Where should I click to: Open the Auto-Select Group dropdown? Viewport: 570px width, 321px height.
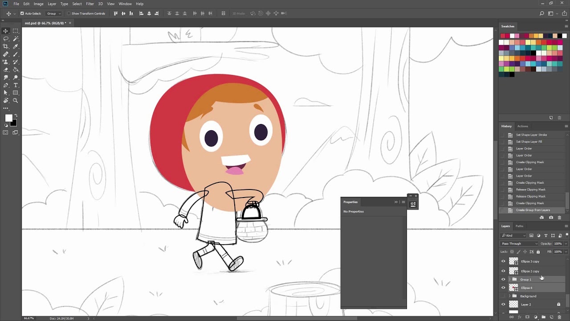point(54,13)
